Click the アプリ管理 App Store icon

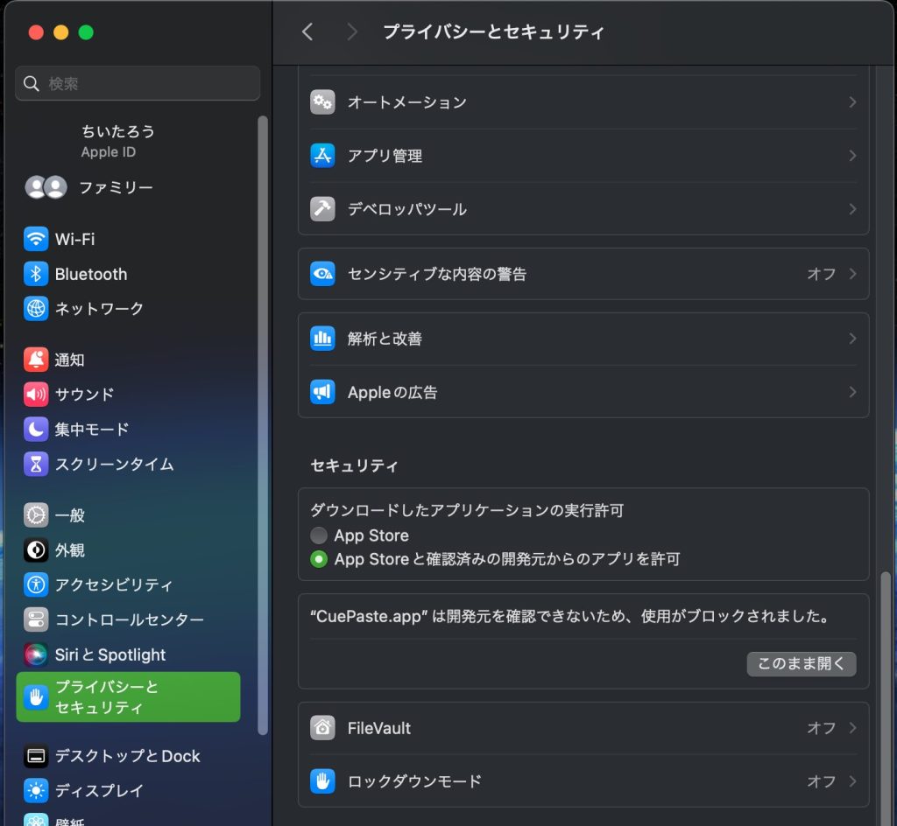[322, 156]
